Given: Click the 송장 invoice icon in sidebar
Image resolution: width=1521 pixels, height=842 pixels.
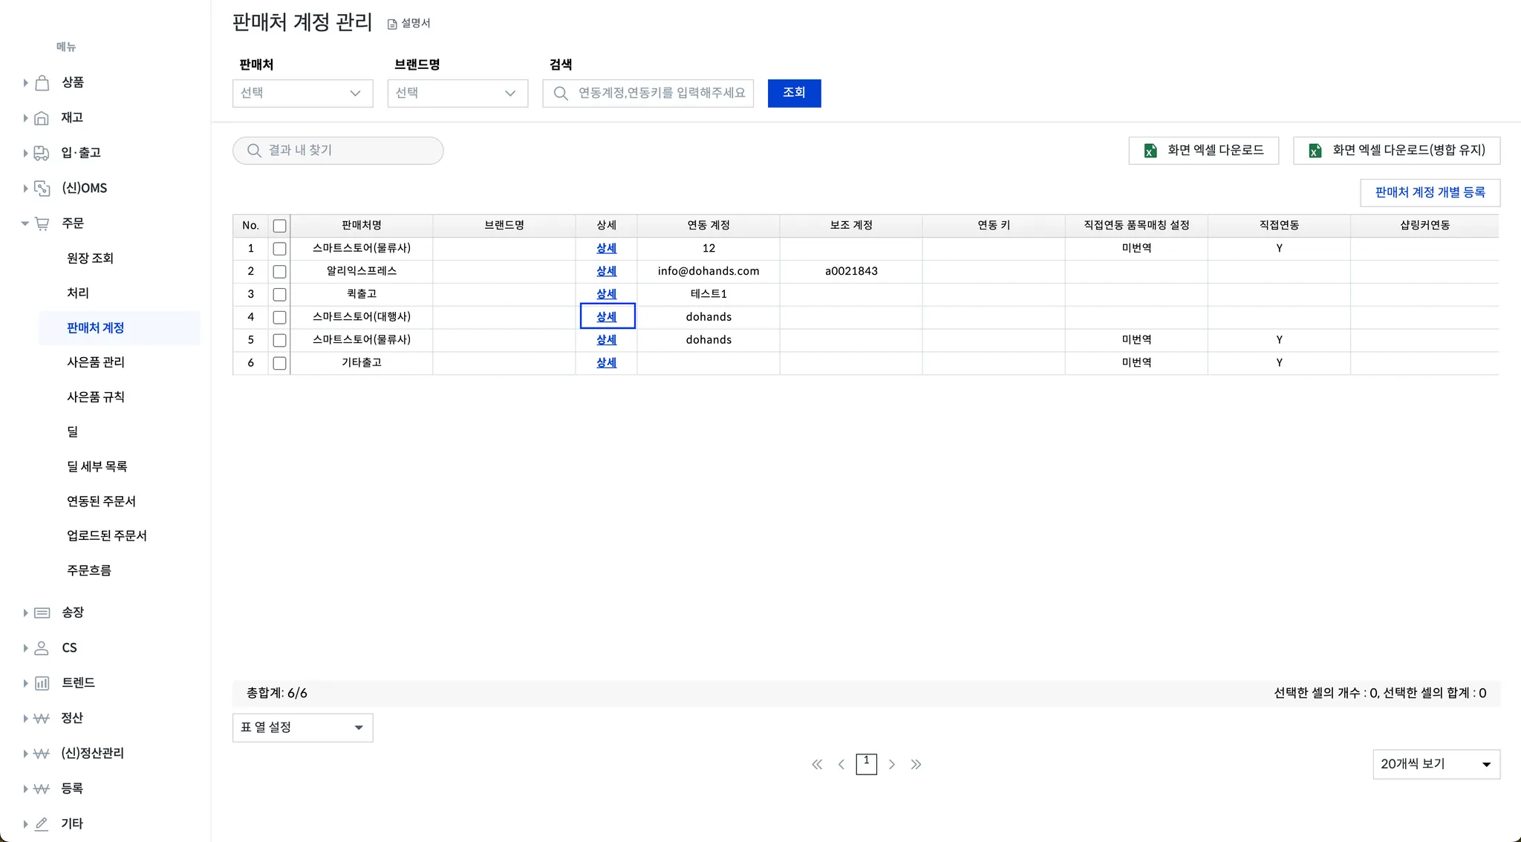Looking at the screenshot, I should click(42, 613).
